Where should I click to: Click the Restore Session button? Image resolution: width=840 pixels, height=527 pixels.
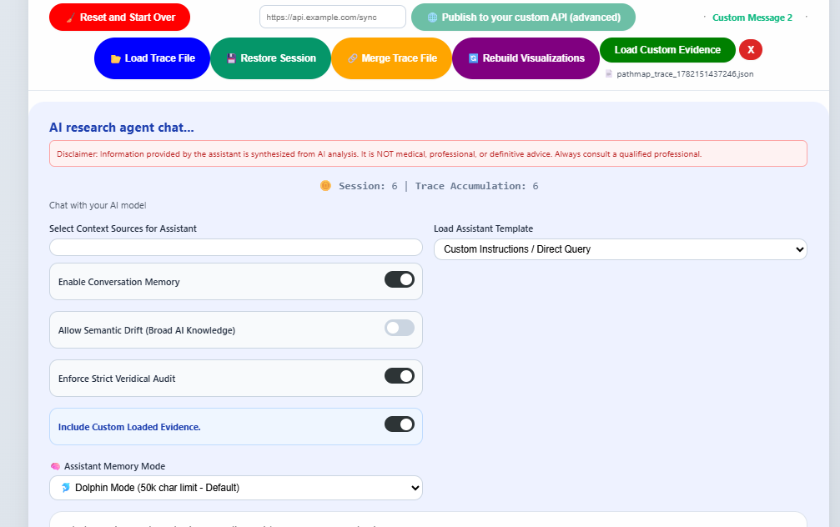coord(270,58)
